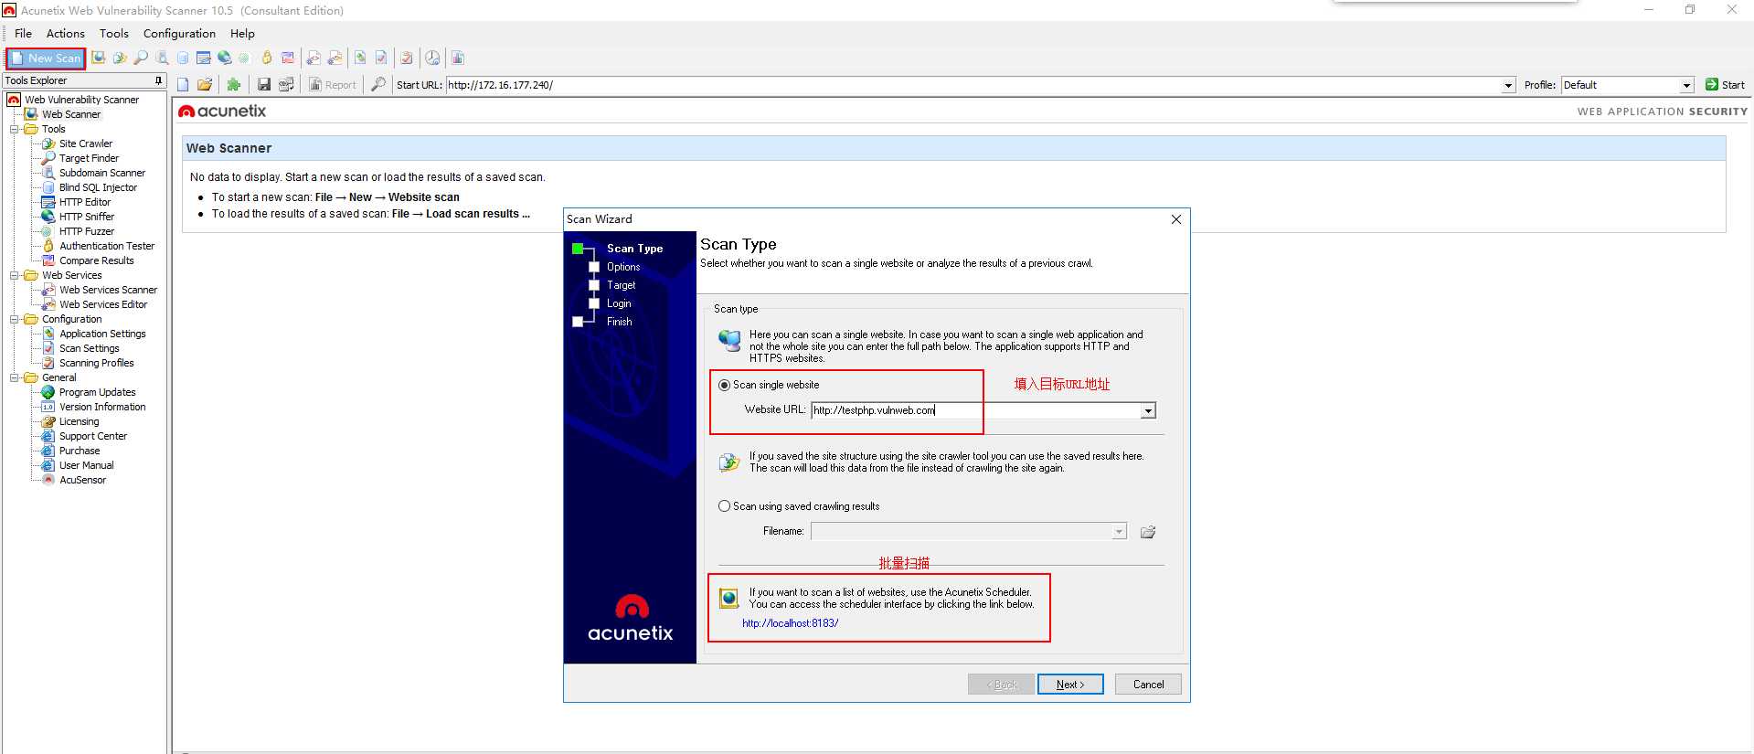Collapse the Web Services tree node

pyautogui.click(x=14, y=275)
